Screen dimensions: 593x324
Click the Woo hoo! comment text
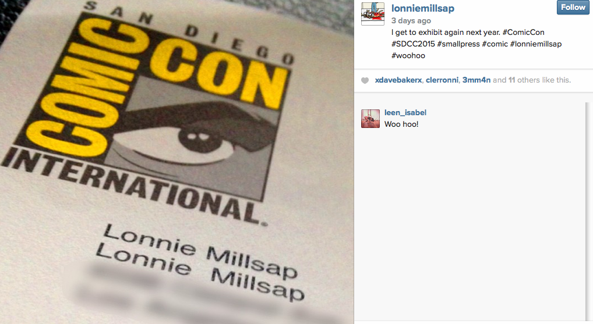click(x=401, y=124)
